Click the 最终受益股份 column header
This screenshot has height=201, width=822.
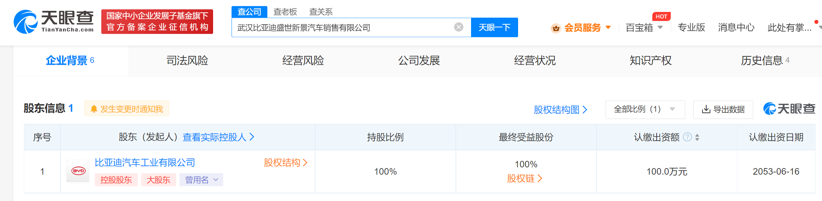point(526,137)
